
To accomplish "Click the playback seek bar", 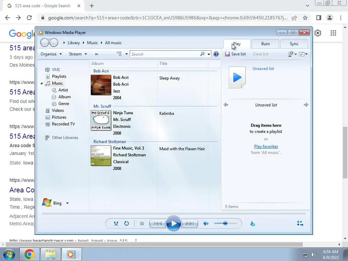I will coord(174,213).
